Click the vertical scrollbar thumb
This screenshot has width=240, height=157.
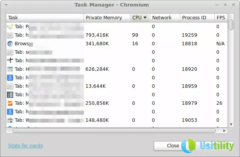point(231,24)
